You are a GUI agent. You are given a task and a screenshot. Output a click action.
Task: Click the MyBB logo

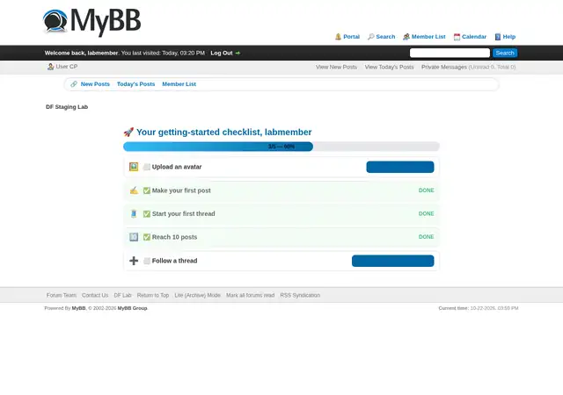[91, 22]
